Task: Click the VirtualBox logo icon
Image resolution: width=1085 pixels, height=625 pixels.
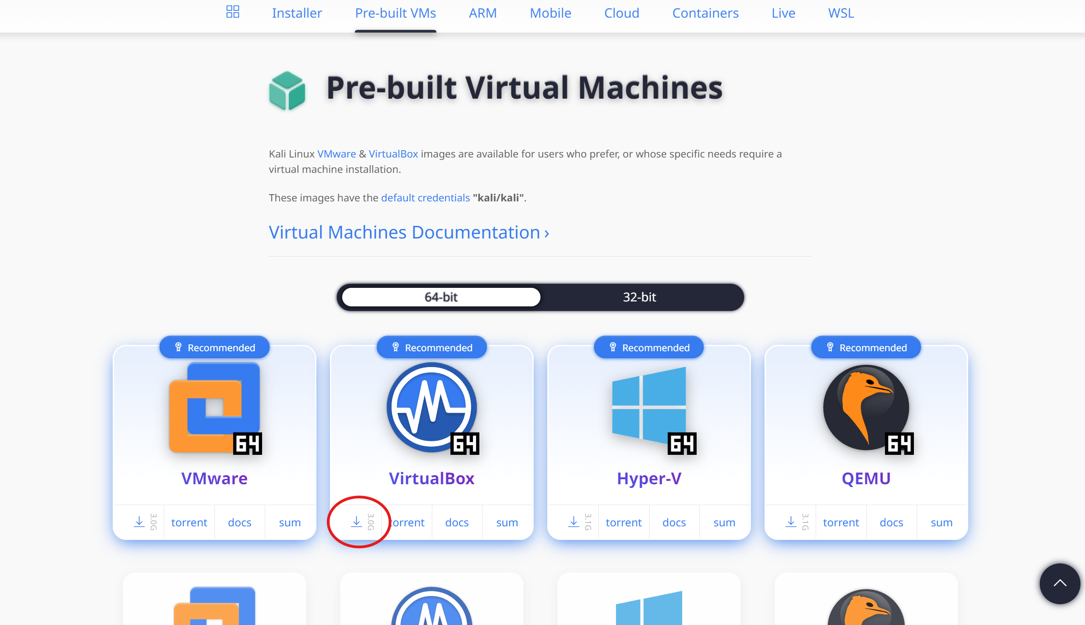Action: pos(431,407)
